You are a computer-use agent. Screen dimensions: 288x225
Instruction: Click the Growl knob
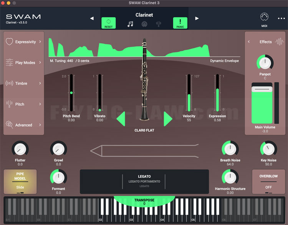click(x=58, y=149)
